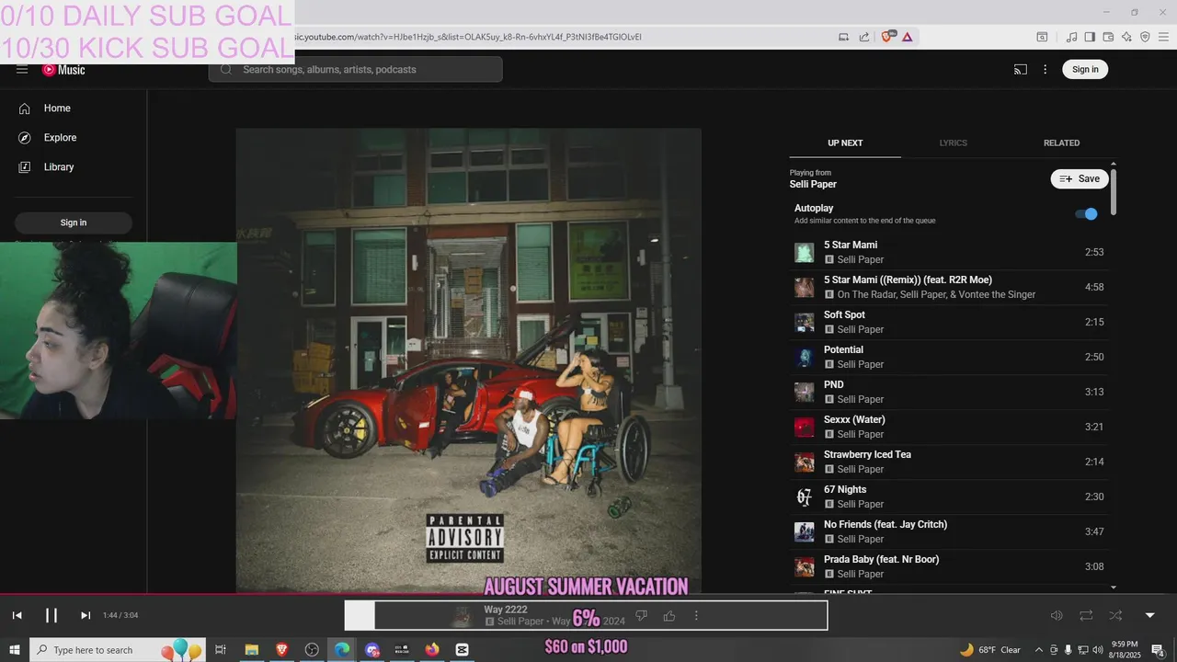
Task: Play Sexxx (Water) from the queue
Action: [949, 427]
